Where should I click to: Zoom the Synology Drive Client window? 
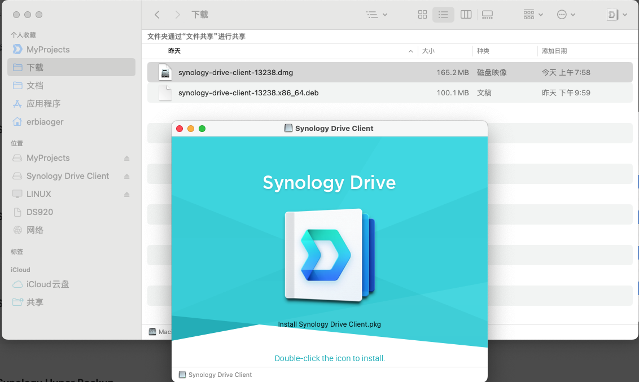tap(202, 129)
